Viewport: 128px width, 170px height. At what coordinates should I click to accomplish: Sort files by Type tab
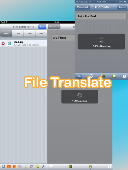point(30,33)
